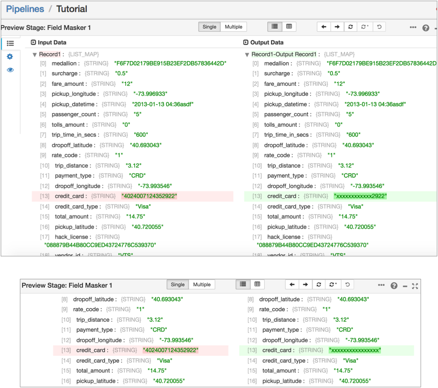Image resolution: width=438 pixels, height=388 pixels.
Task: Revert changes in upper preview toolbar
Action: 379,27
